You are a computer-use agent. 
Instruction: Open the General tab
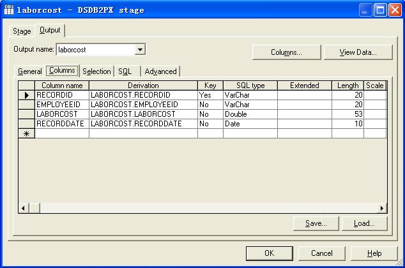[29, 71]
